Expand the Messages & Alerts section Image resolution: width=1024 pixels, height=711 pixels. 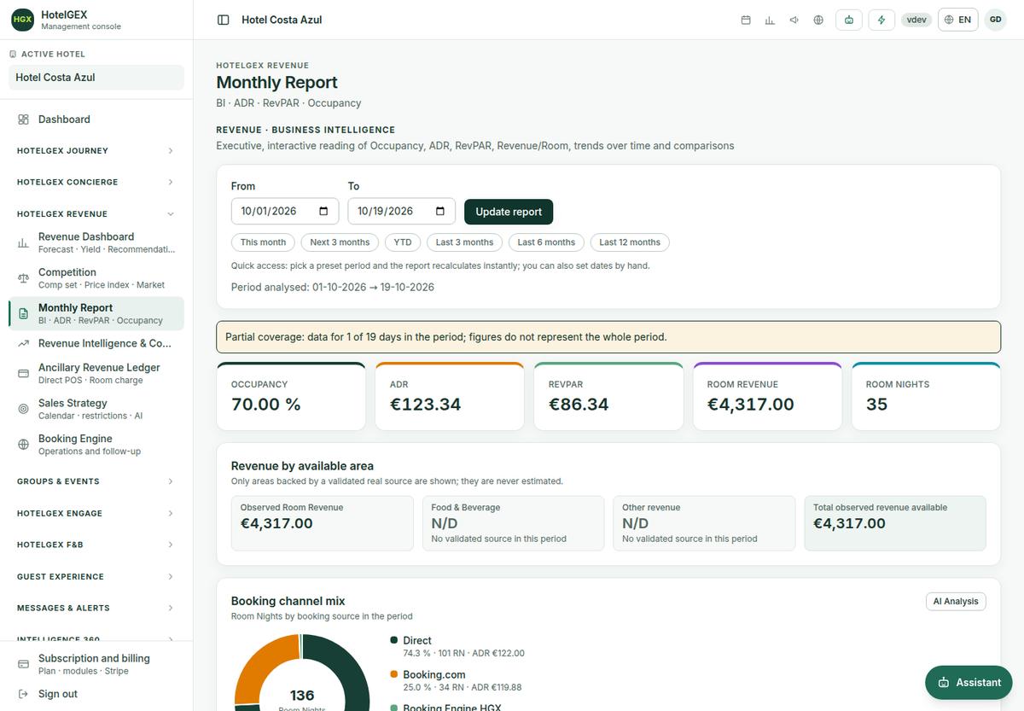tap(96, 608)
